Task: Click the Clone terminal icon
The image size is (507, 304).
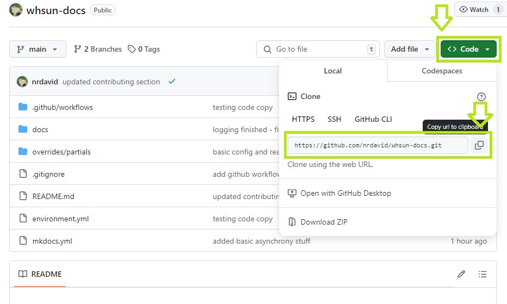Action: coord(292,96)
